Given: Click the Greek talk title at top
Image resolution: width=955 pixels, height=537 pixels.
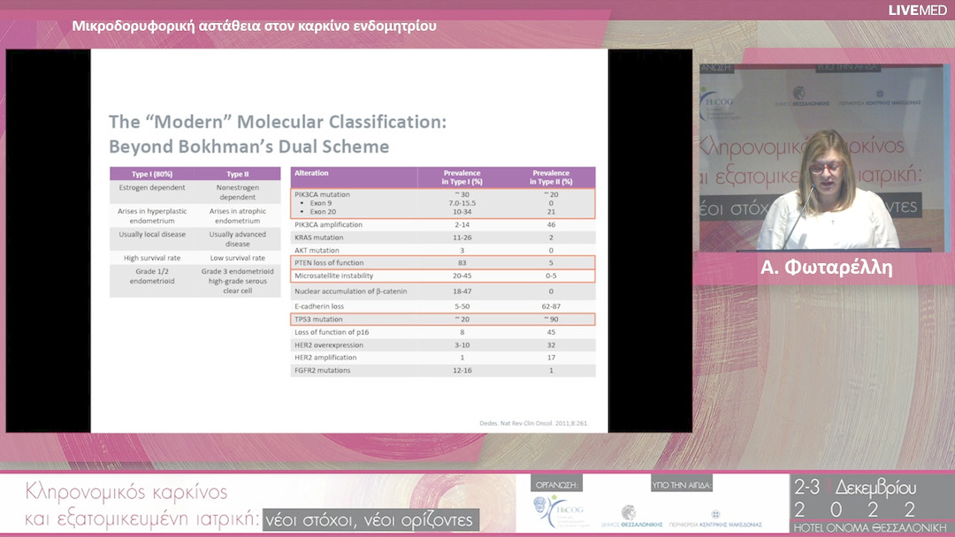Looking at the screenshot, I should [x=254, y=26].
